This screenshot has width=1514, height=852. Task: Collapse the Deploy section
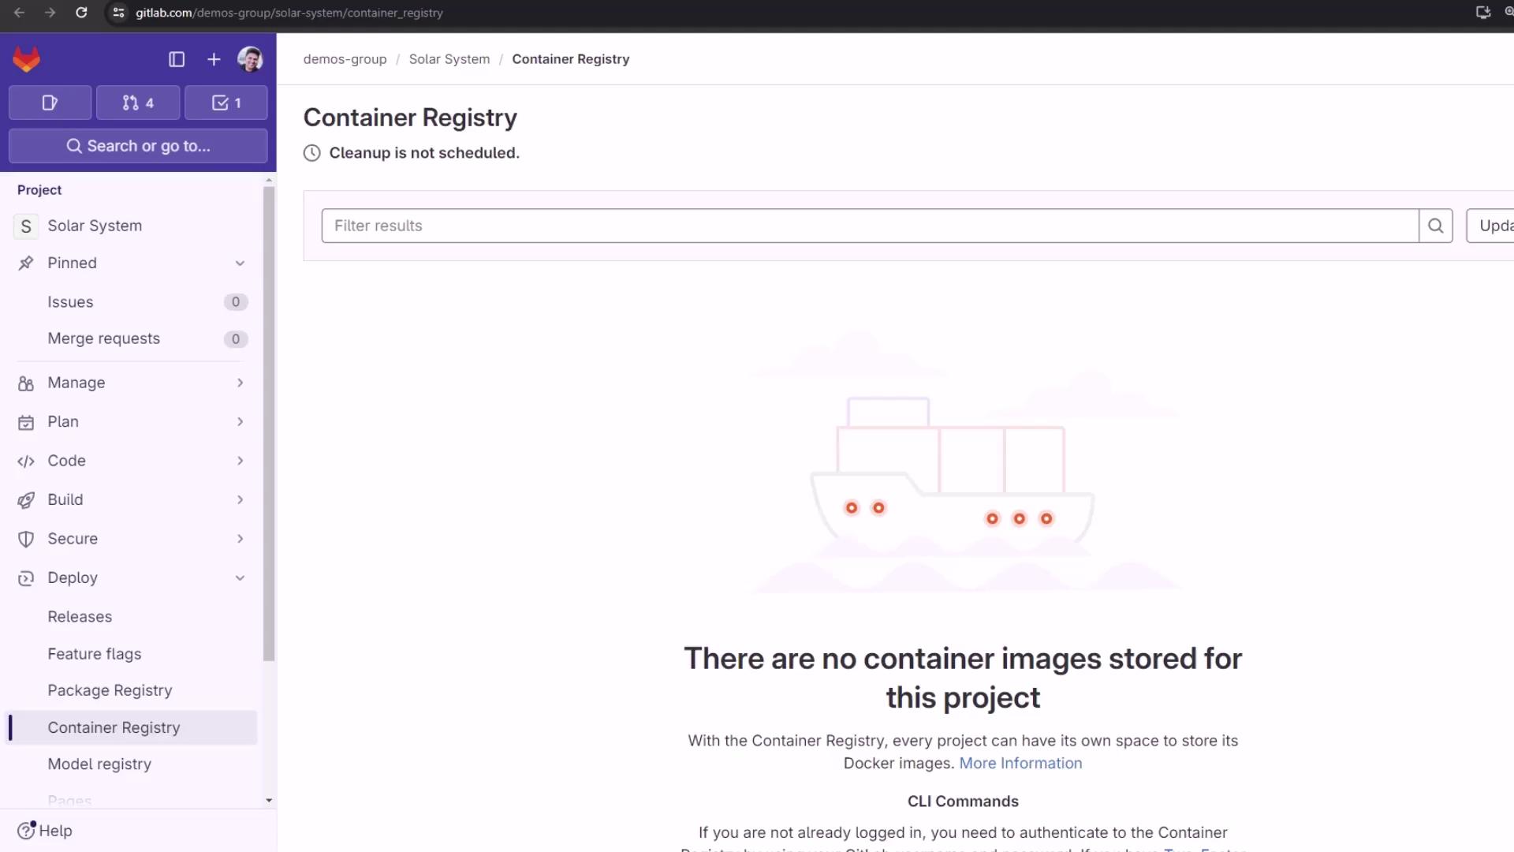tap(240, 578)
